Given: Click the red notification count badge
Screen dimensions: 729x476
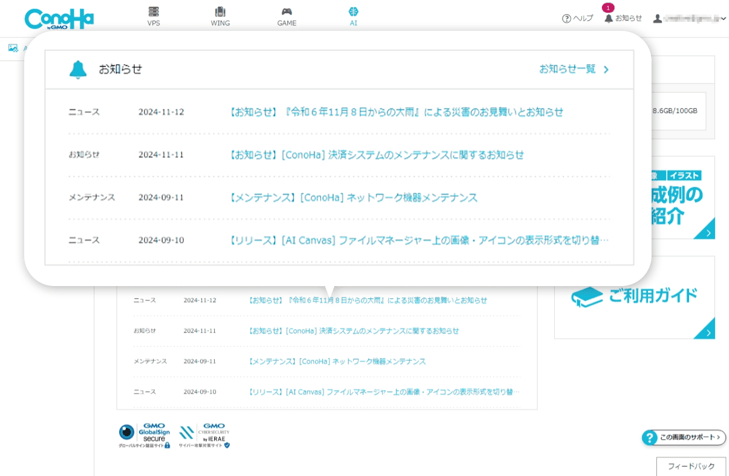Looking at the screenshot, I should (x=608, y=8).
